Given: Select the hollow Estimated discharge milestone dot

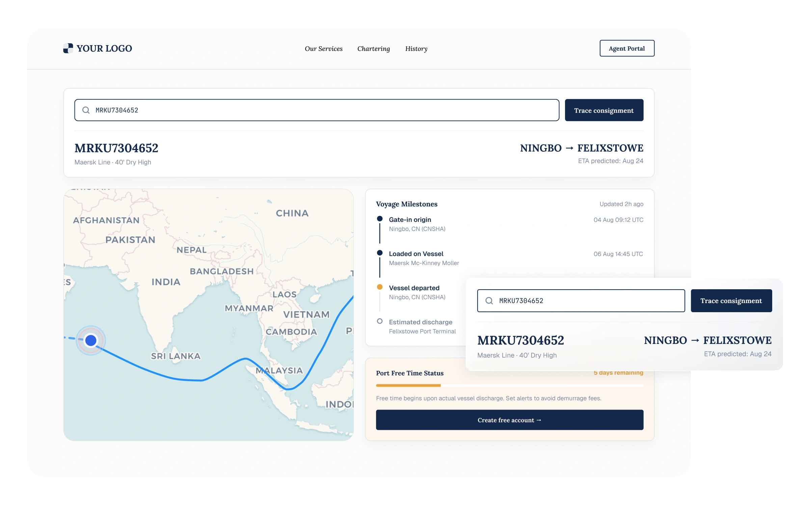Looking at the screenshot, I should pyautogui.click(x=380, y=321).
